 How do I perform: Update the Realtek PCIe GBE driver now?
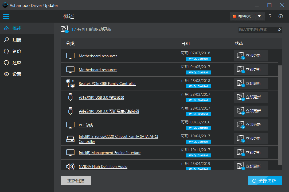[x=251, y=84]
